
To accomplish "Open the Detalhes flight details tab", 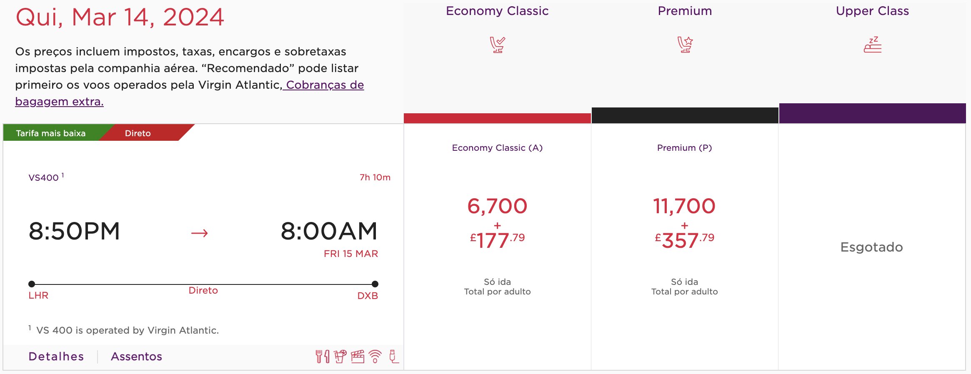I will tap(56, 357).
